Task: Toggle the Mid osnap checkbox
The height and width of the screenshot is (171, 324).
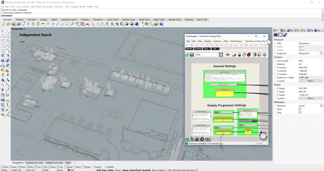Action: [28, 167]
